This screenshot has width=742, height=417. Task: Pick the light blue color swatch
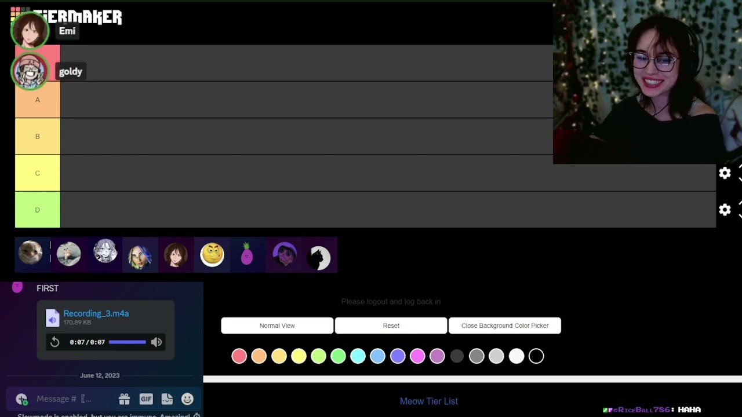click(x=377, y=356)
